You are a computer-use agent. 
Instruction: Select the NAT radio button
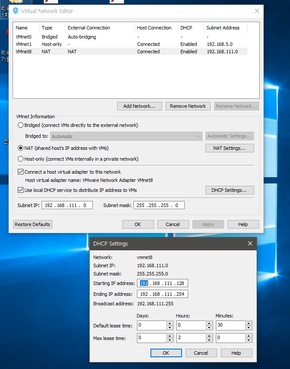20,148
